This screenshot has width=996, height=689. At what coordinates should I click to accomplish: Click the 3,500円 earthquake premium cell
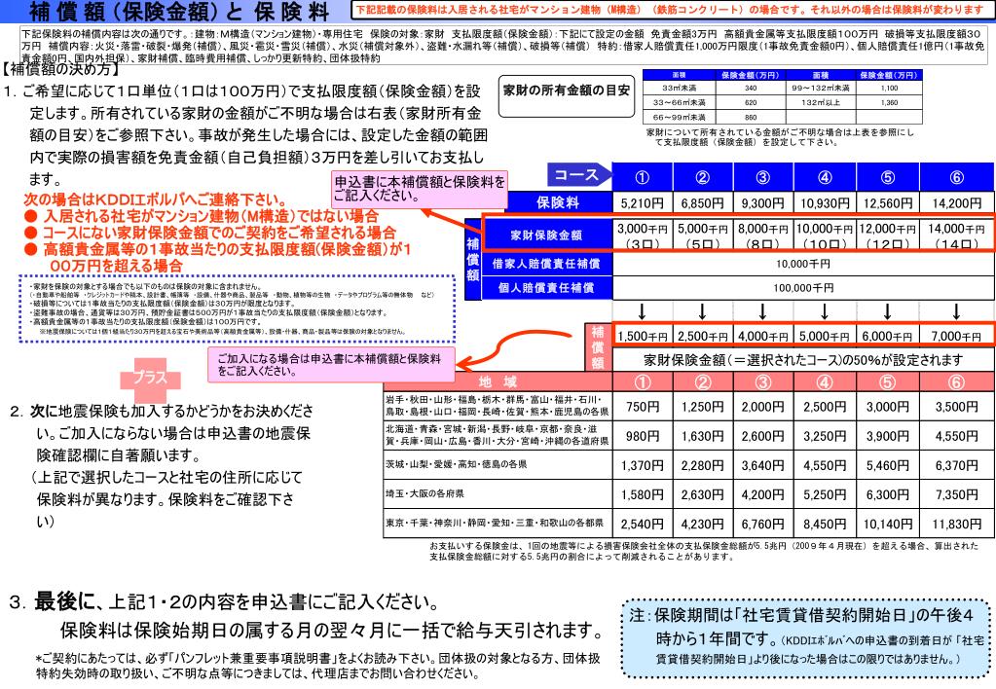coord(957,407)
